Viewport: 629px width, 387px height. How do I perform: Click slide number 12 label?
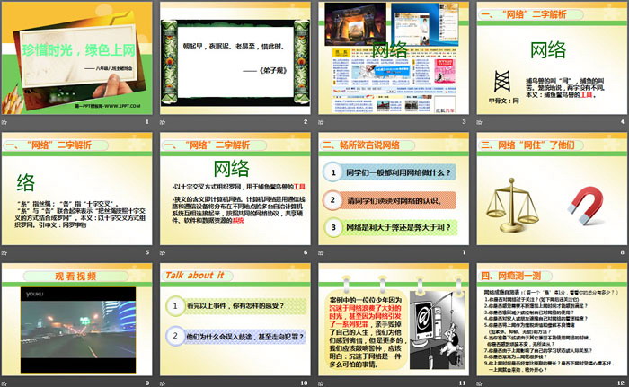(x=621, y=383)
